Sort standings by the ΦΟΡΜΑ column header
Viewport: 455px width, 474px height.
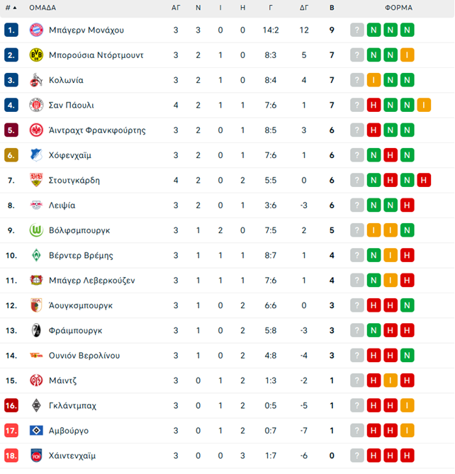398,8
